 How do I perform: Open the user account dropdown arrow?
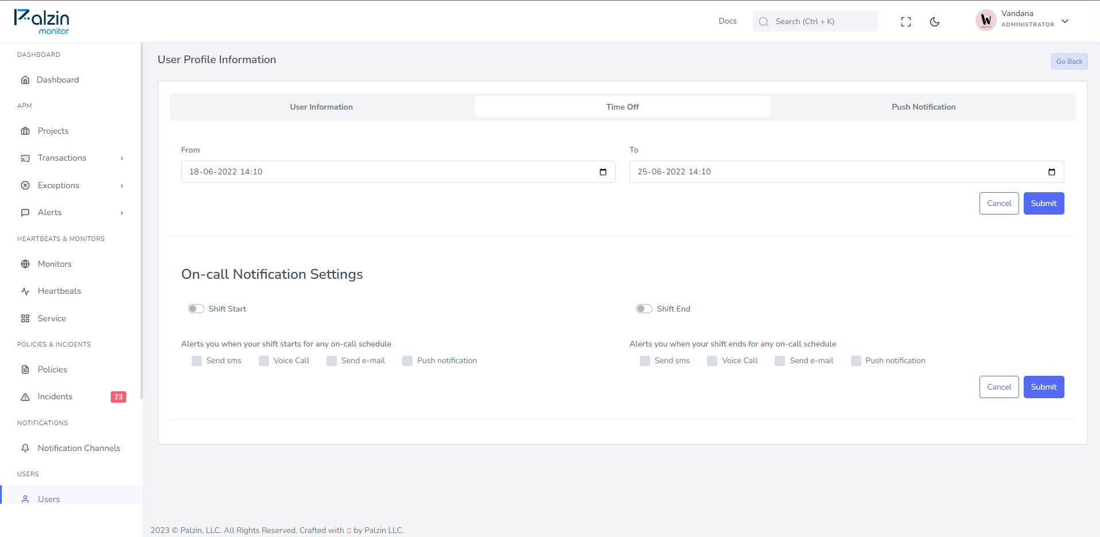tap(1065, 21)
